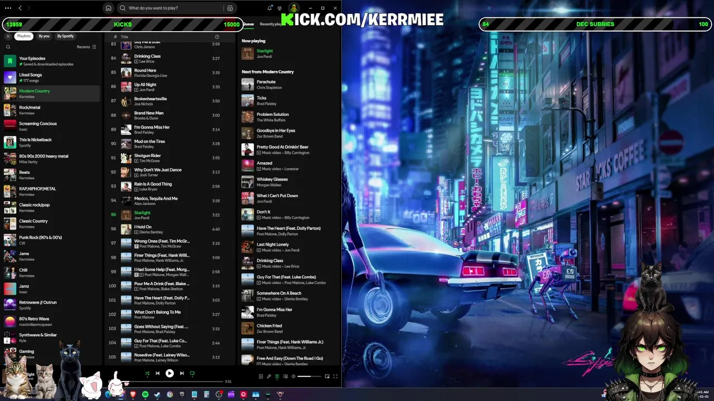Skip to the previous track
The image size is (714, 401).
coord(157,373)
